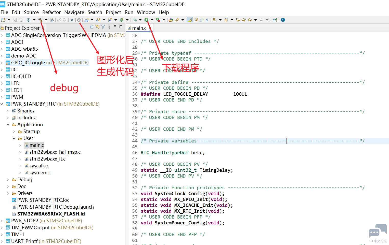The height and width of the screenshot is (245, 389).
Task: Select the PWR_STANDBY_RTC.ioc file
Action: 43,200
